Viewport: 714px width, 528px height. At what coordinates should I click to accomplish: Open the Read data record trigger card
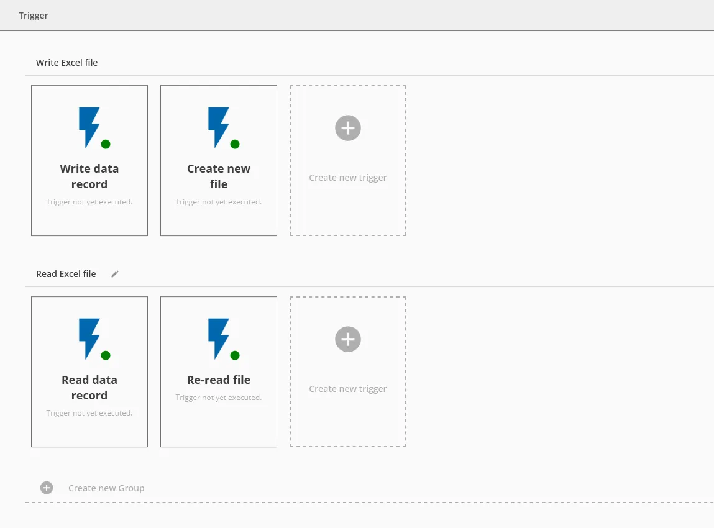tap(89, 372)
